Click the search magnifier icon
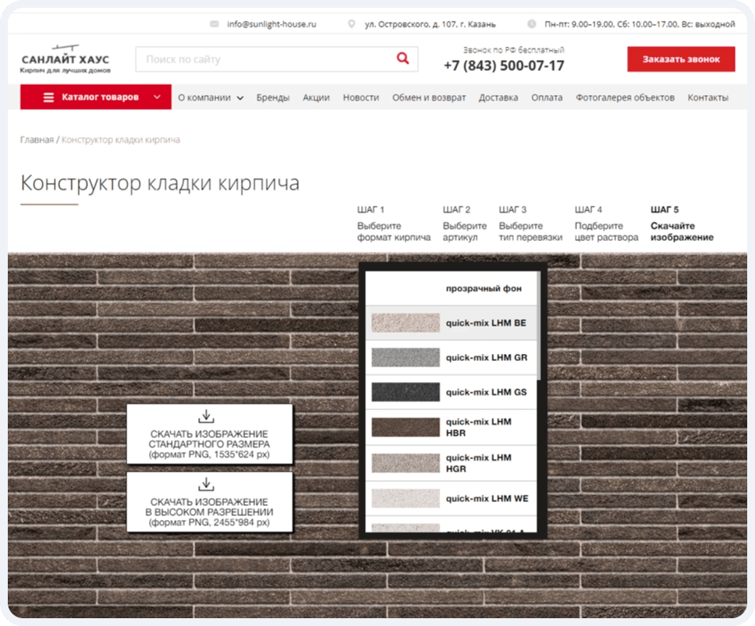This screenshot has height=626, width=755. coord(402,58)
